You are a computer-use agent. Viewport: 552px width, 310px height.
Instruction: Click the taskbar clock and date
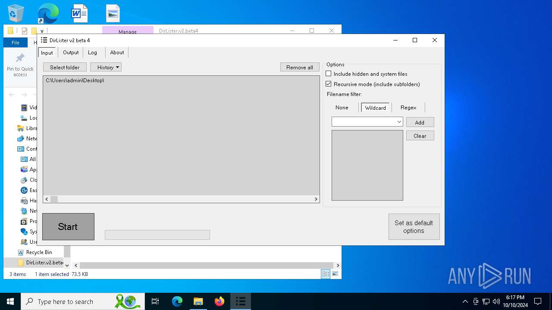515,301
